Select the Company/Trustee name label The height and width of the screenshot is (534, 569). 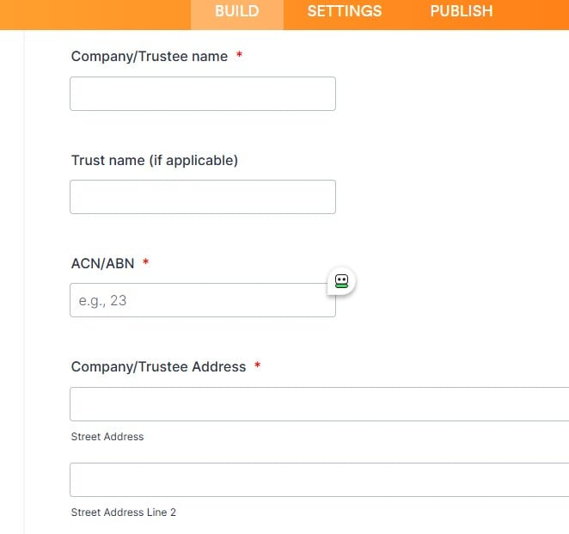149,57
